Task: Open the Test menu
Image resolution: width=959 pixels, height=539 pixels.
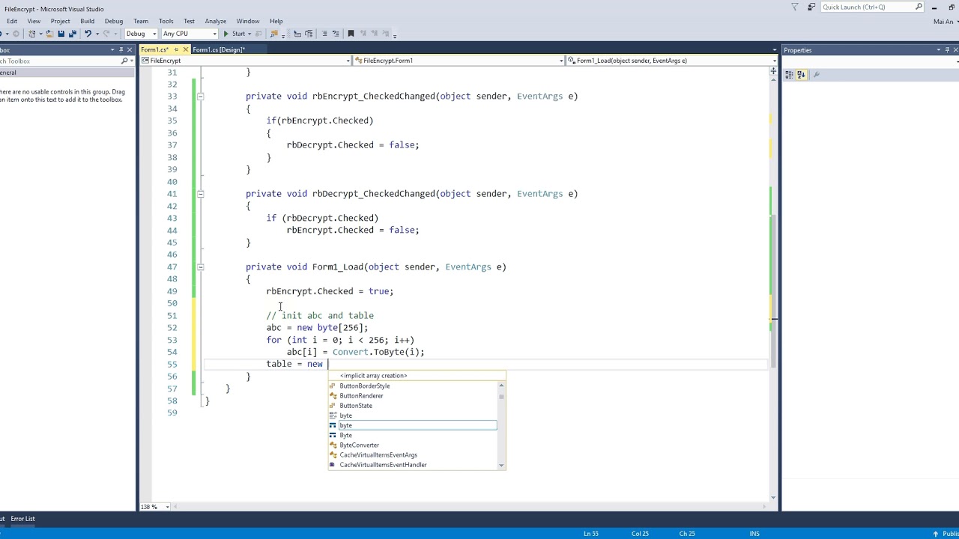Action: (189, 21)
